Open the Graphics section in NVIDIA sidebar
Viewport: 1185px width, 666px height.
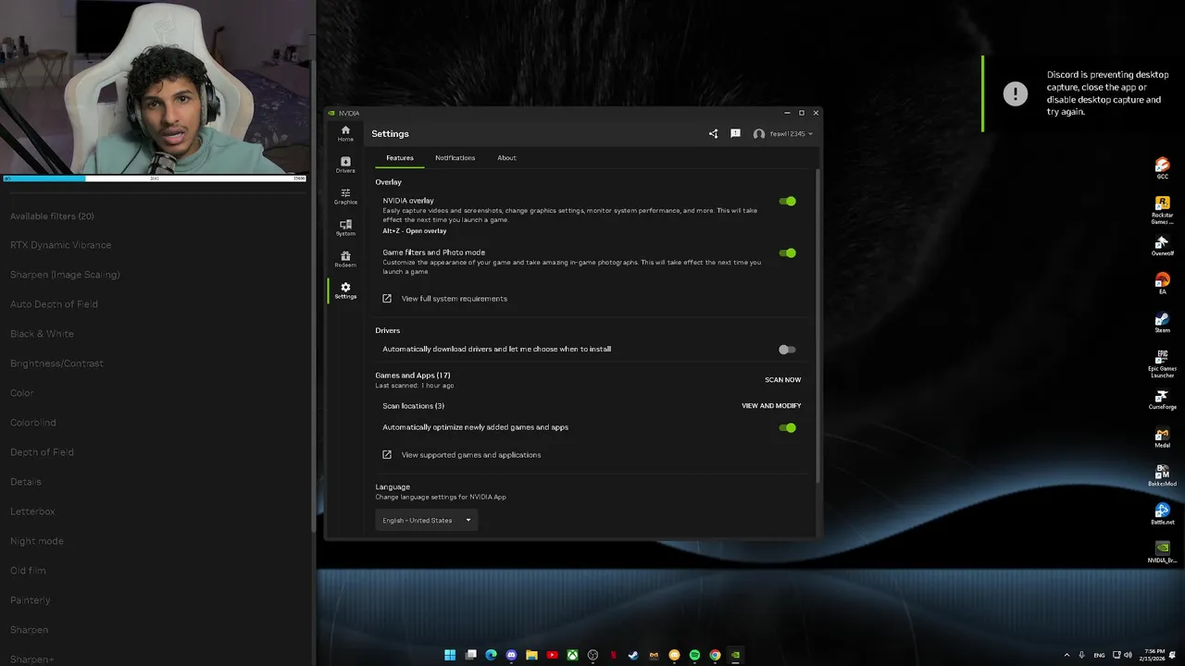coord(345,196)
